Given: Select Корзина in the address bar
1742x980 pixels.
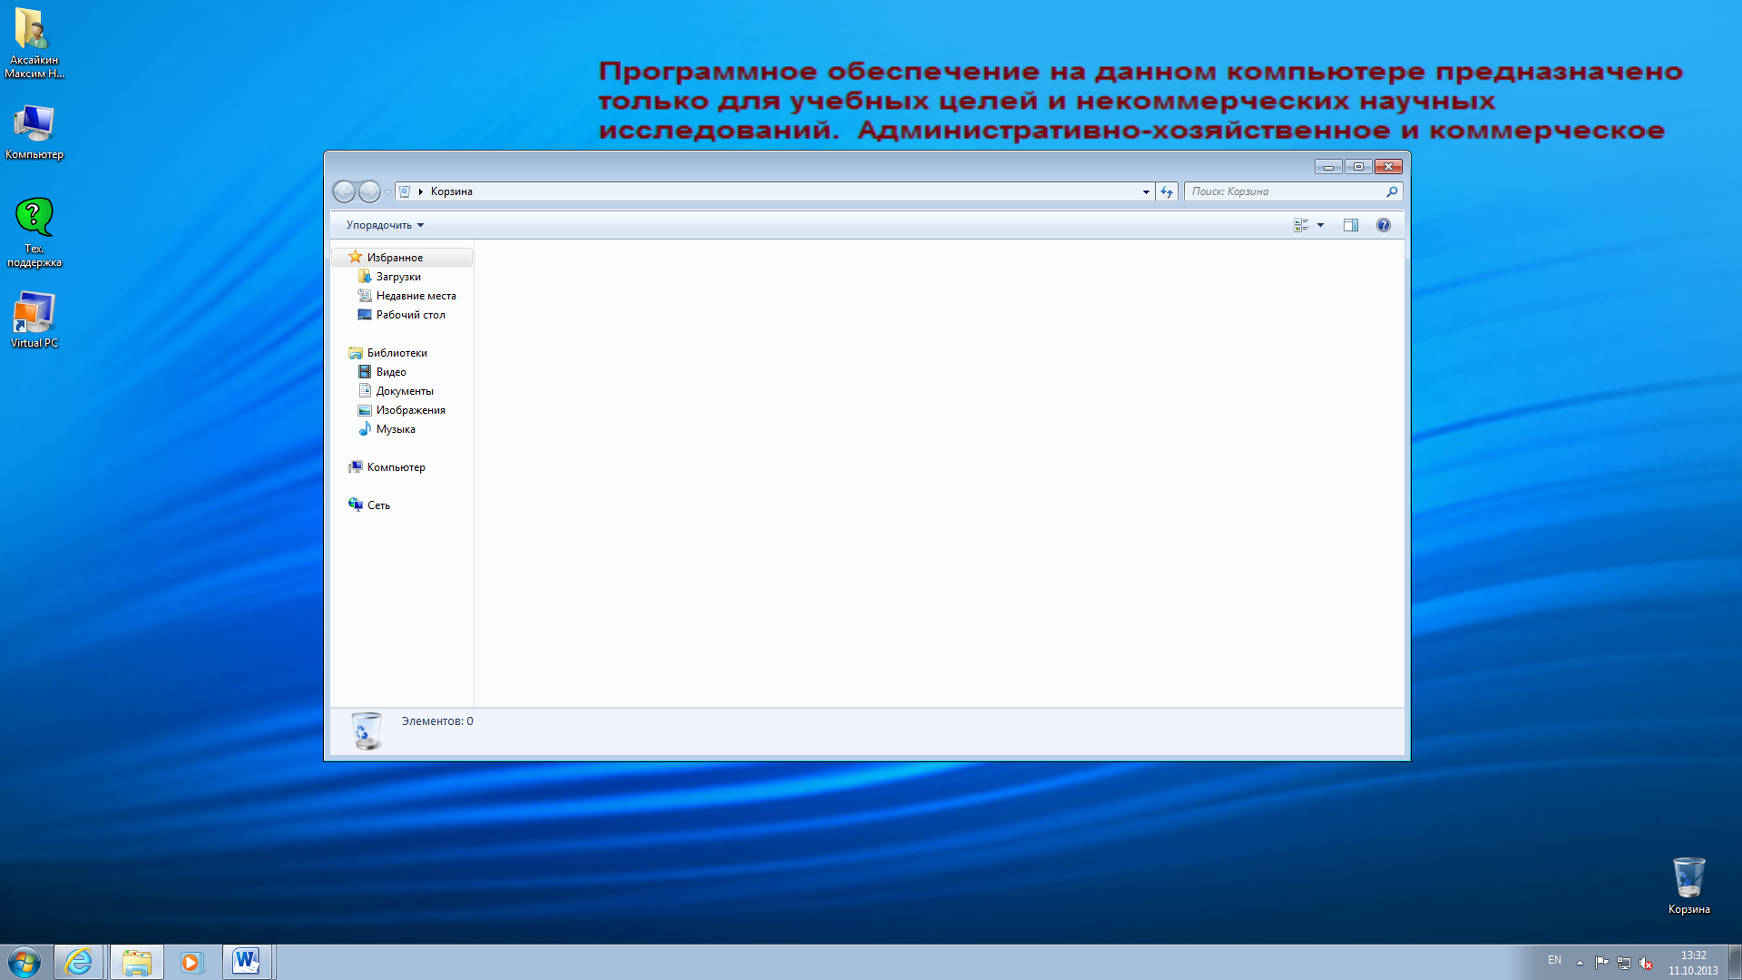Looking at the screenshot, I should pos(452,191).
